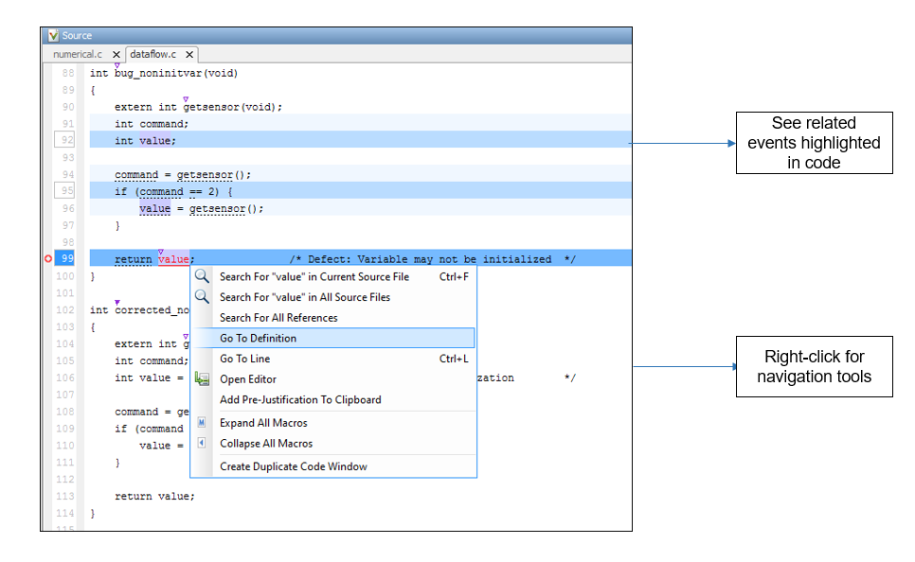Click the magnifier icon for All Source Files search

tap(202, 297)
